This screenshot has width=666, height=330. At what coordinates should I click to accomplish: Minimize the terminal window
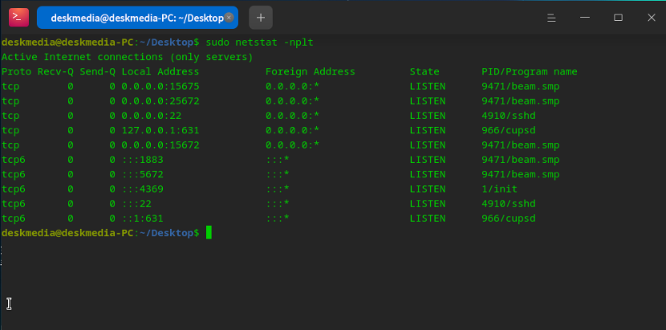(x=585, y=18)
